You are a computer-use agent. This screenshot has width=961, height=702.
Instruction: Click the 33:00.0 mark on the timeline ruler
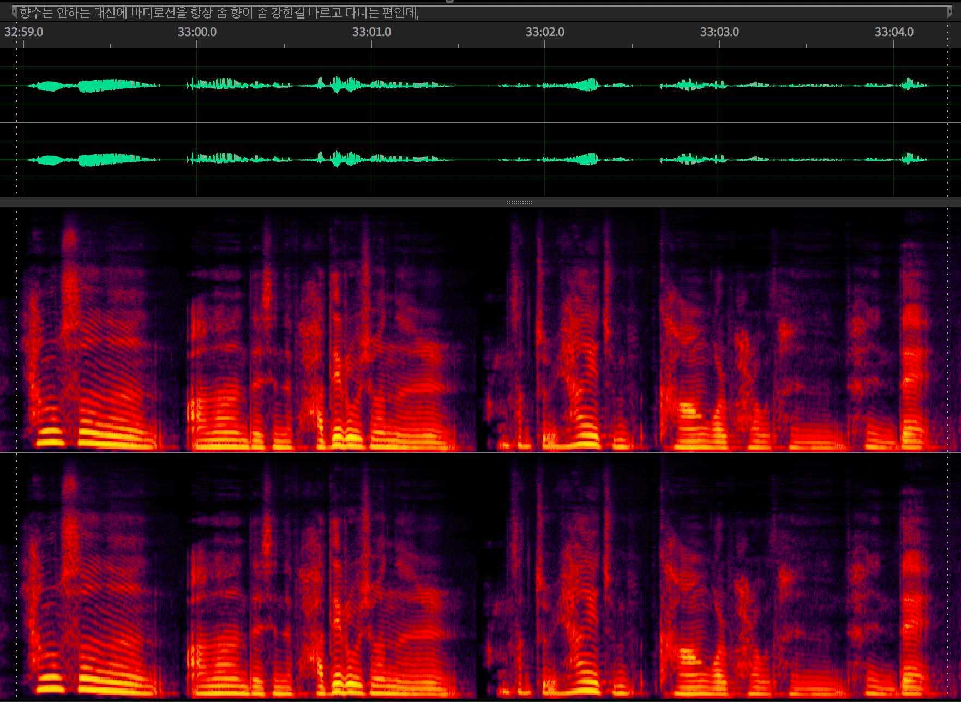point(197,32)
